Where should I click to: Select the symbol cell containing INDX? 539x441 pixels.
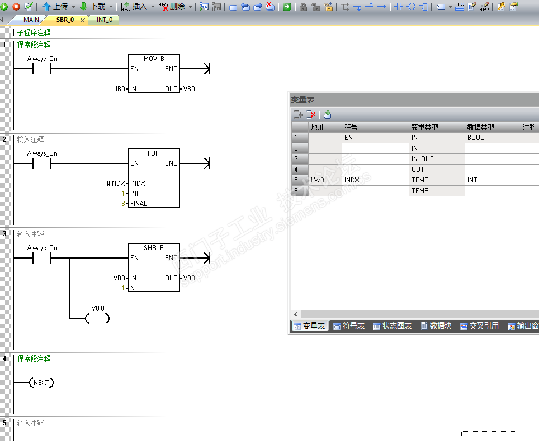(375, 180)
